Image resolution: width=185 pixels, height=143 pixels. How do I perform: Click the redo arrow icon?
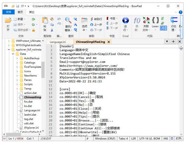pos(59,23)
